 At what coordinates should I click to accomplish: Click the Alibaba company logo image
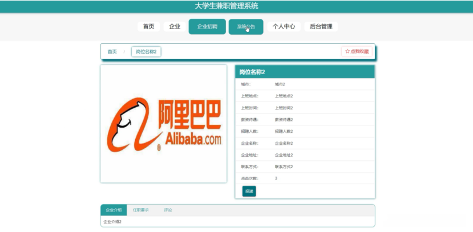tap(164, 124)
